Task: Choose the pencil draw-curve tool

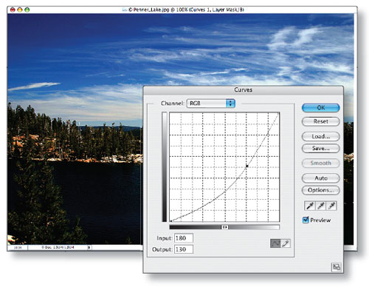Action: tap(286, 243)
